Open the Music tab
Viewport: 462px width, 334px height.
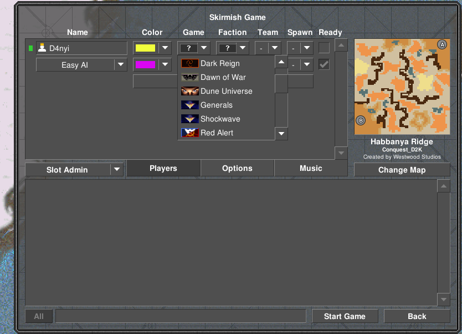311,168
